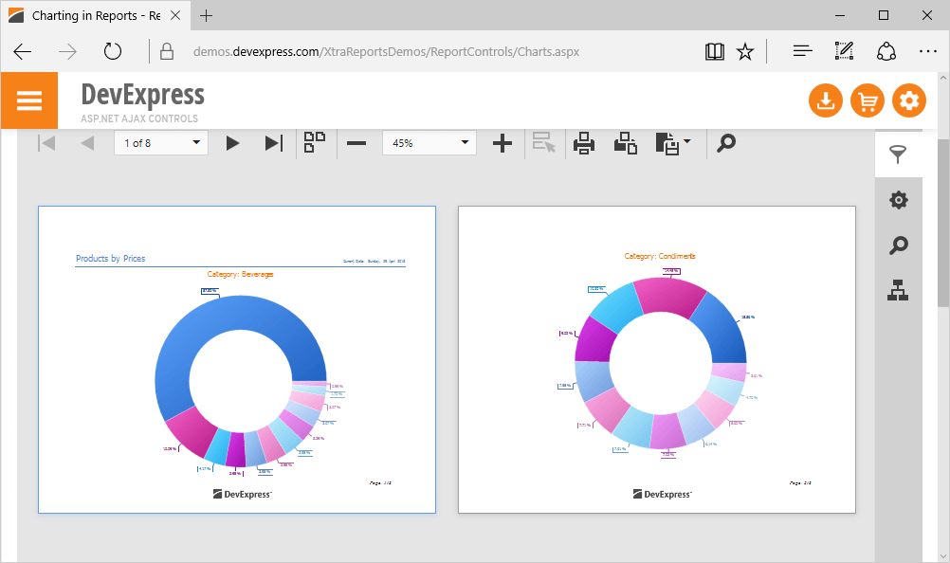This screenshot has width=950, height=563.
Task: Open the filter parameters side tab
Action: pyautogui.click(x=898, y=155)
